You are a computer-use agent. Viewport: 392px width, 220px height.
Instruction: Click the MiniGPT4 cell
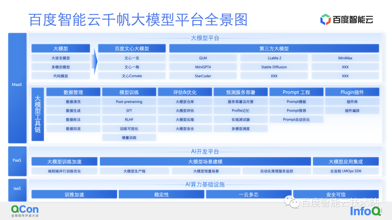203,67
